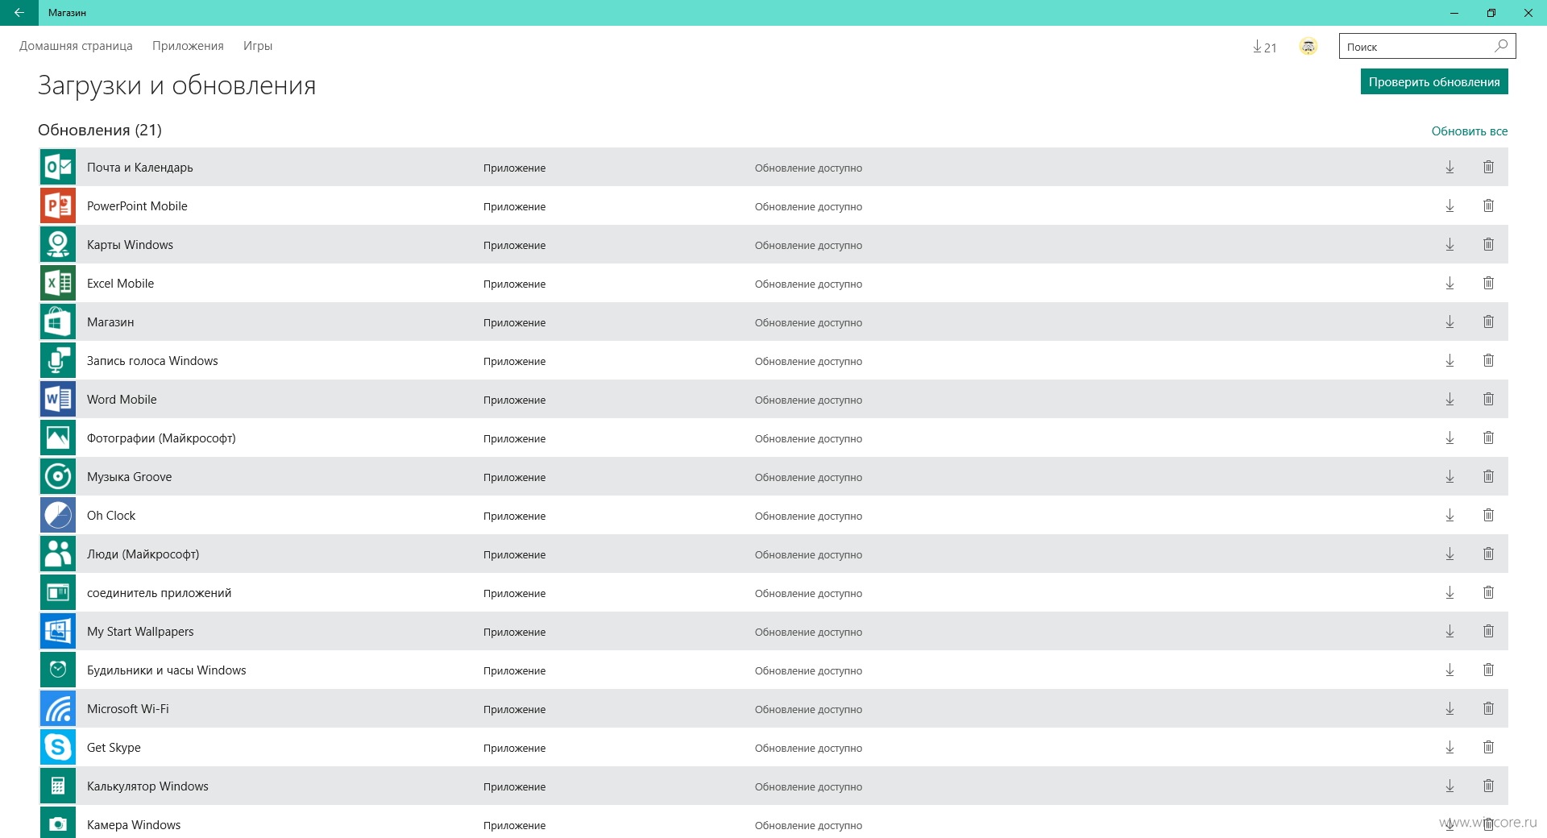Click trash icon for Word Mobile
Viewport: 1547px width, 838px height.
coord(1488,399)
